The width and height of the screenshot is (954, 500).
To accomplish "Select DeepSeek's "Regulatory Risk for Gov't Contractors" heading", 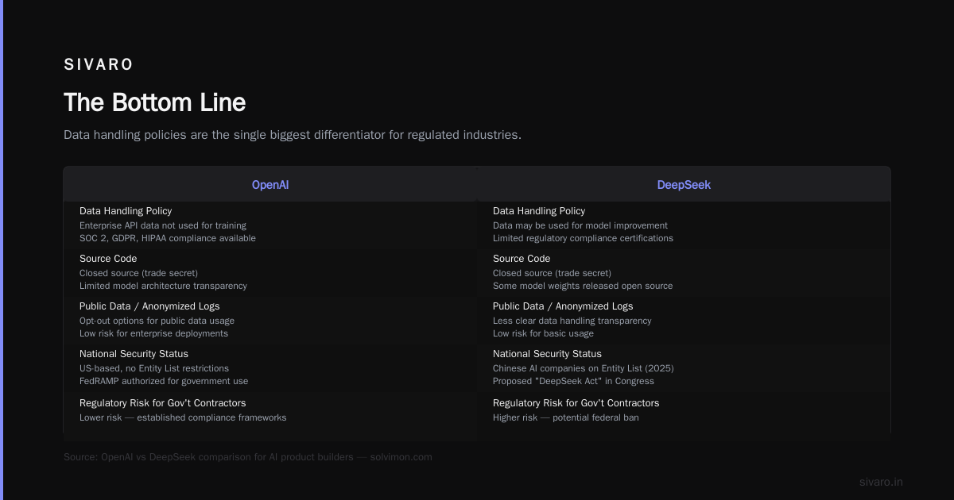I will pyautogui.click(x=576, y=403).
